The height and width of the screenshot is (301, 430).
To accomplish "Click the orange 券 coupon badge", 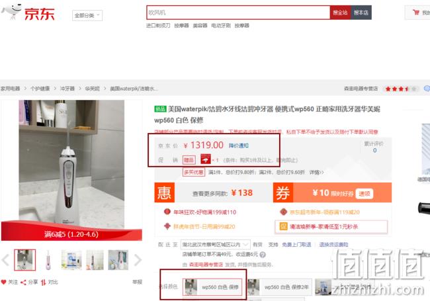I will (x=283, y=193).
